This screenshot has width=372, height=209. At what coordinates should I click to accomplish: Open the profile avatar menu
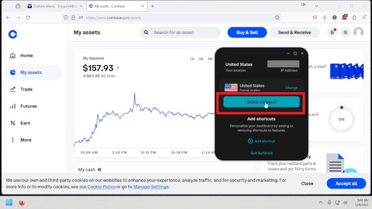click(x=359, y=32)
